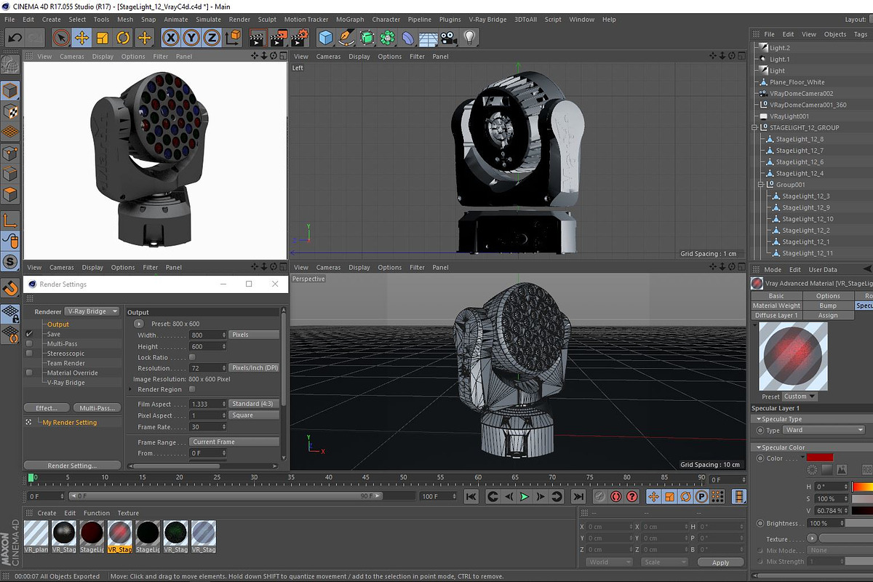Open the Simulate menu
Screen dimensions: 873x582
209,20
